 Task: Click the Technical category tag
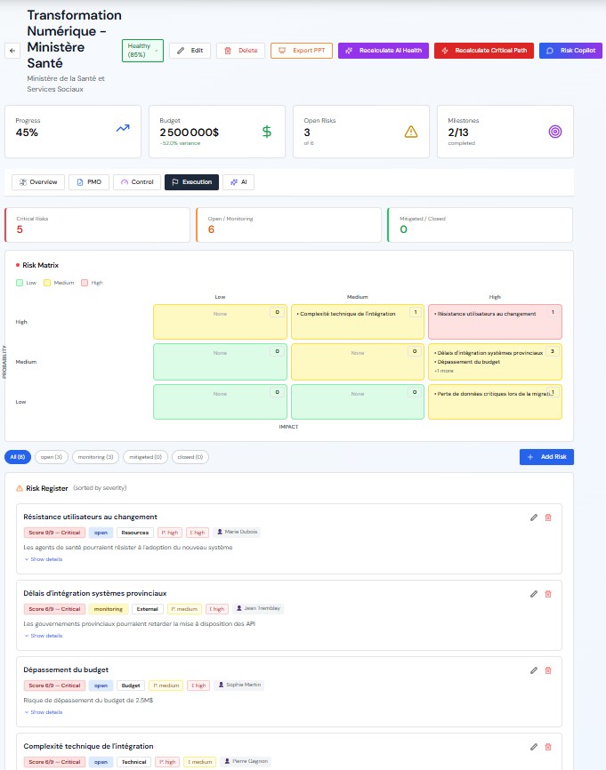coord(133,762)
